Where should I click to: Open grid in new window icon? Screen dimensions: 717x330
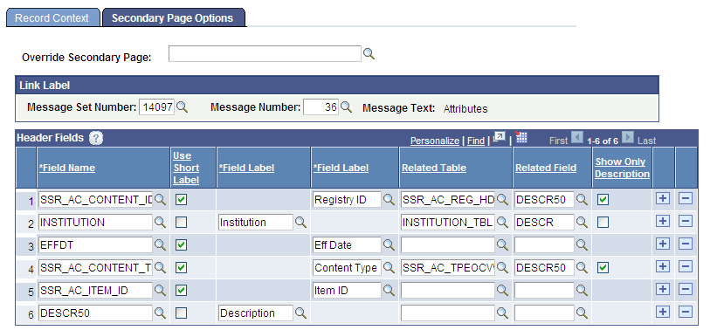(499, 137)
